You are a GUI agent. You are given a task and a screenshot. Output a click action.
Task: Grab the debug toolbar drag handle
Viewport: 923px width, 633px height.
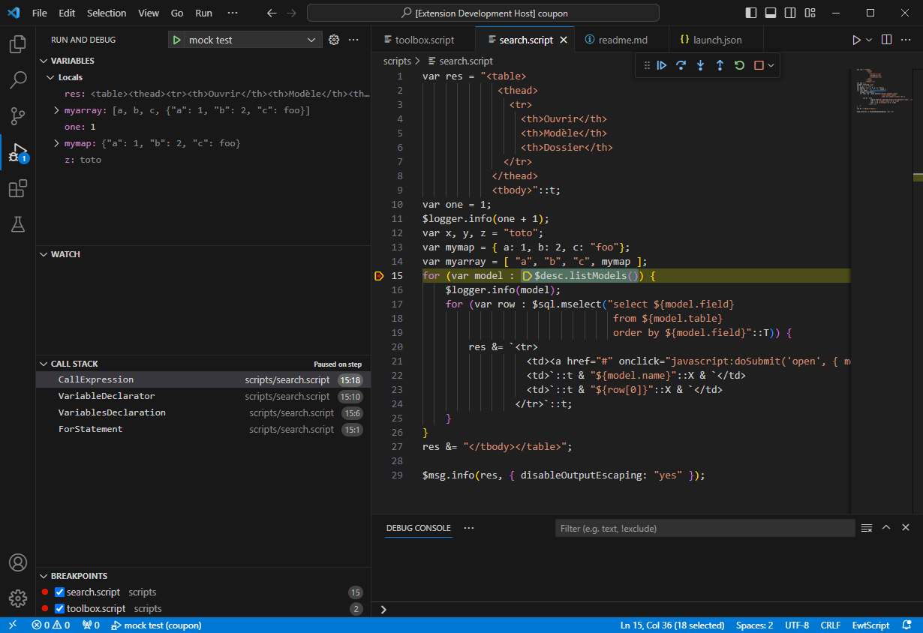(646, 65)
